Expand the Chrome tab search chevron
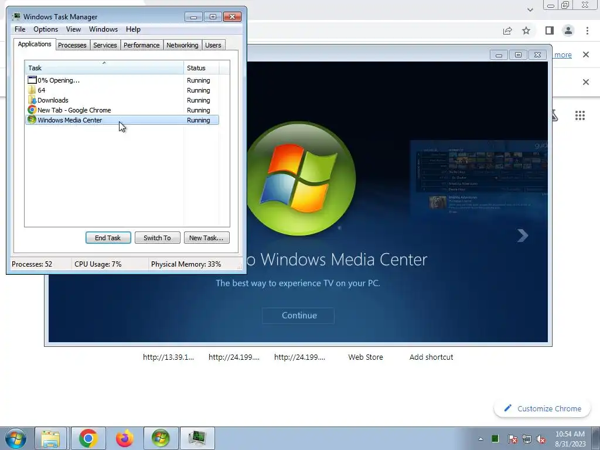This screenshot has height=450, width=600. [530, 10]
